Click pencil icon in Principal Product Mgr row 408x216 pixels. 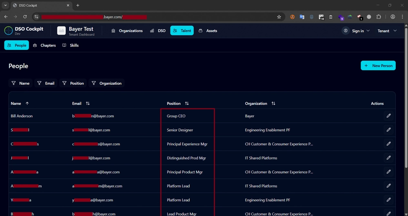tap(388, 172)
